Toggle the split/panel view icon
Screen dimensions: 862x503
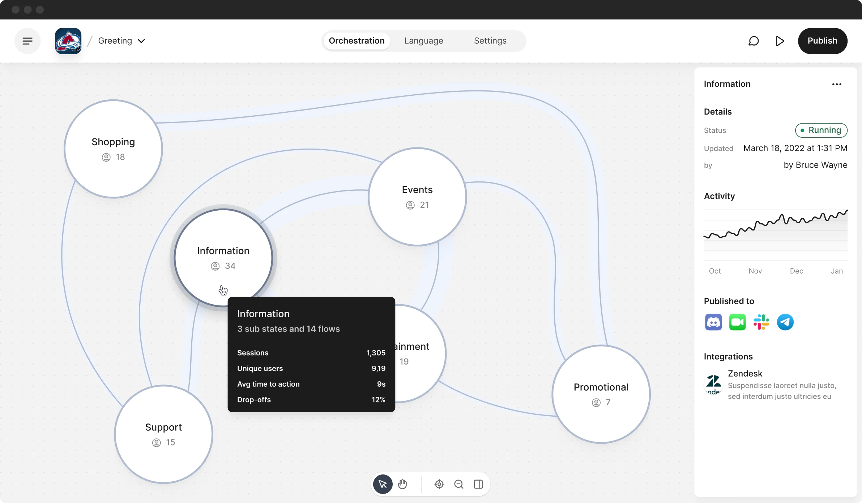[x=479, y=484]
